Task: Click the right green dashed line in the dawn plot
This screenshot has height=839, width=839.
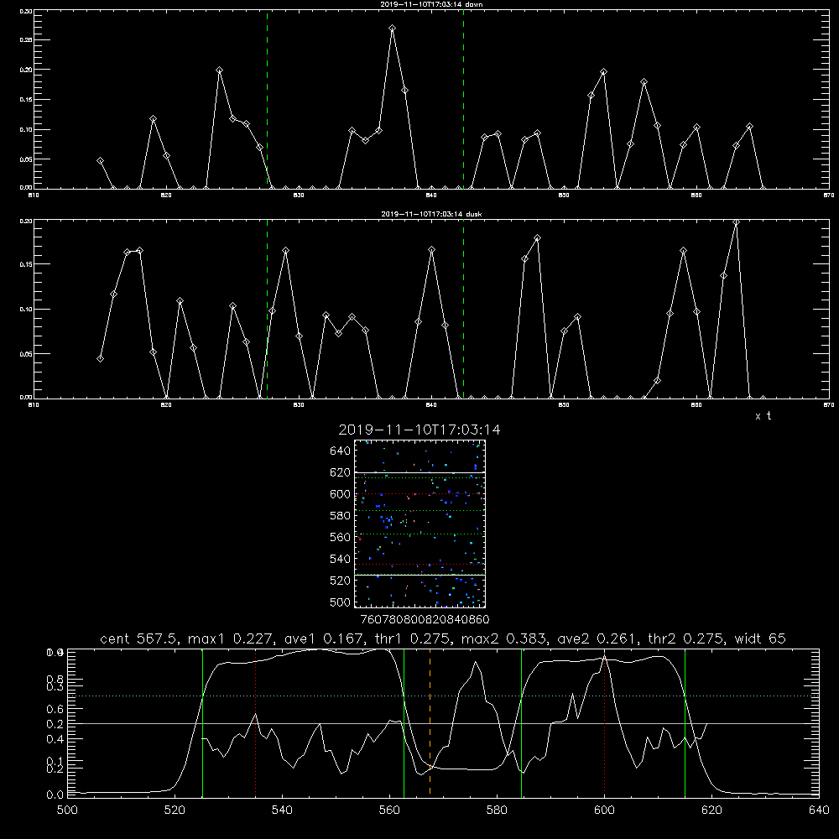Action: (x=463, y=99)
